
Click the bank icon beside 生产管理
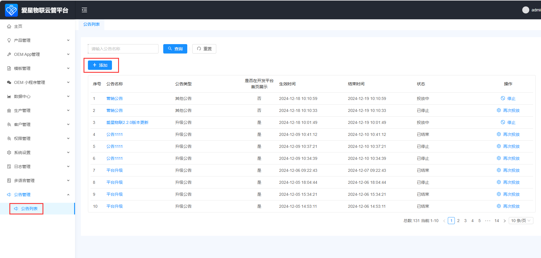click(9, 110)
